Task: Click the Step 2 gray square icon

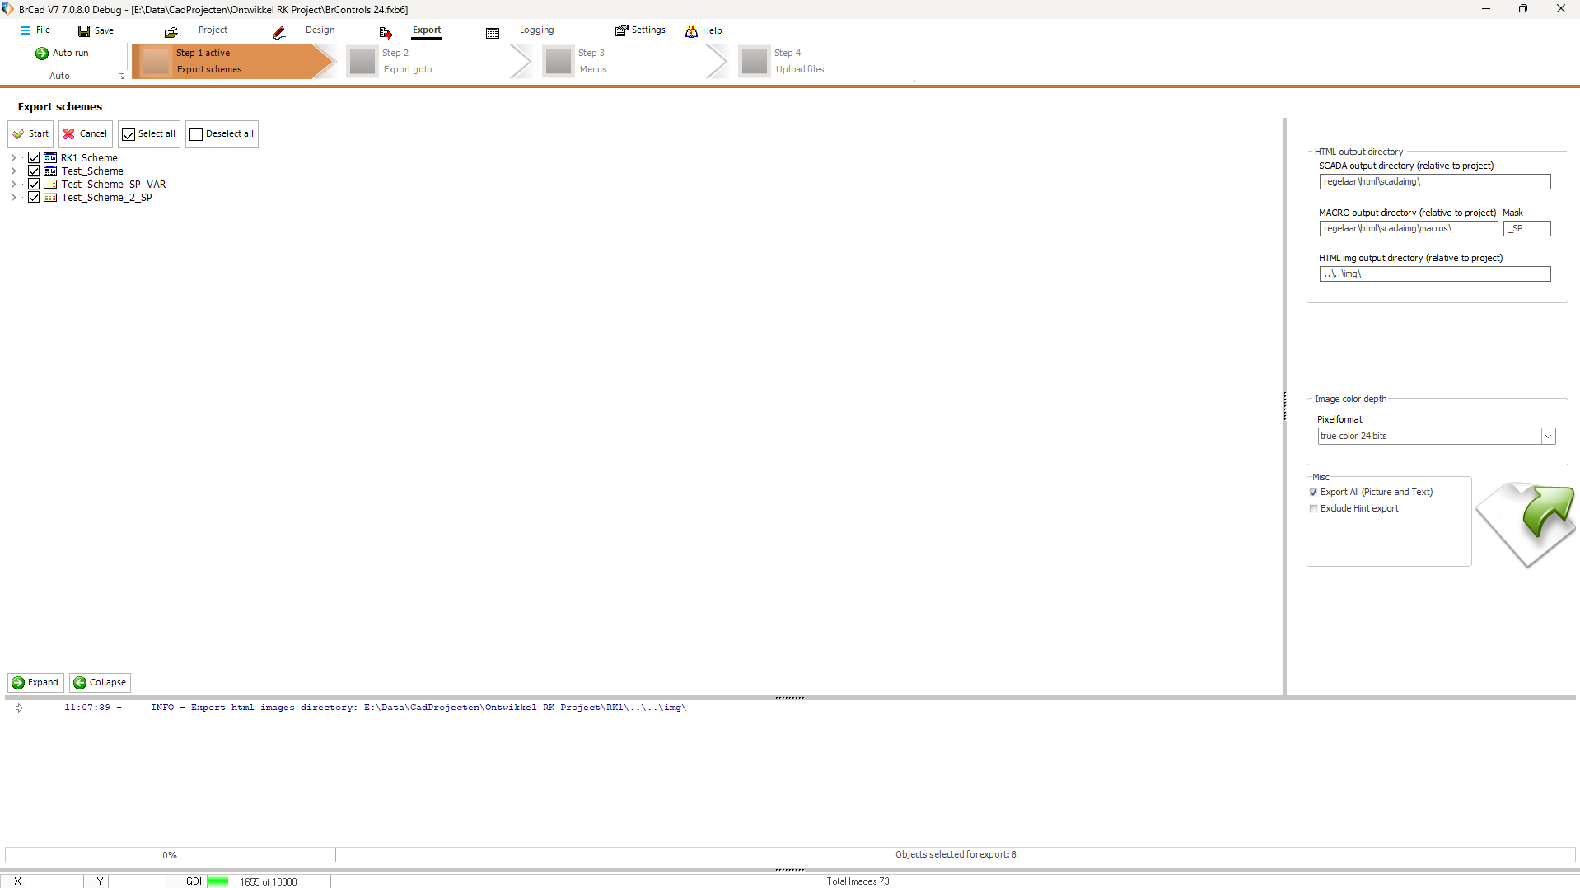Action: [362, 62]
